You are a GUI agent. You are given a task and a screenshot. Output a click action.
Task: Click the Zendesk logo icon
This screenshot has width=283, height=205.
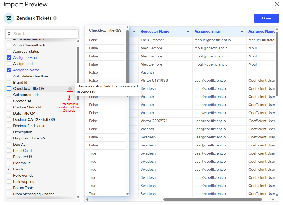coord(9,18)
